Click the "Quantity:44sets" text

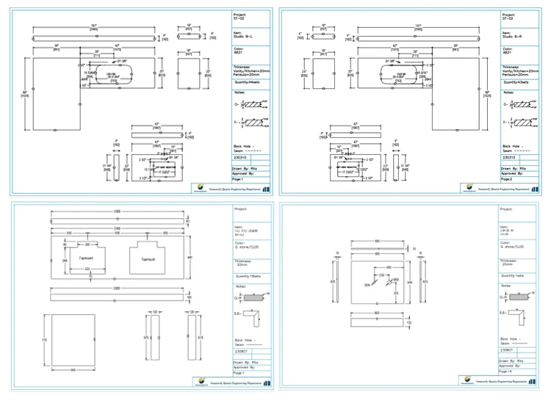(x=247, y=82)
